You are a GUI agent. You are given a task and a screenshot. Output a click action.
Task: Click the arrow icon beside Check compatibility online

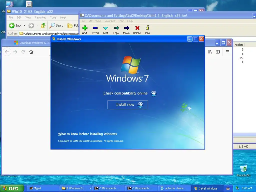tap(153, 93)
